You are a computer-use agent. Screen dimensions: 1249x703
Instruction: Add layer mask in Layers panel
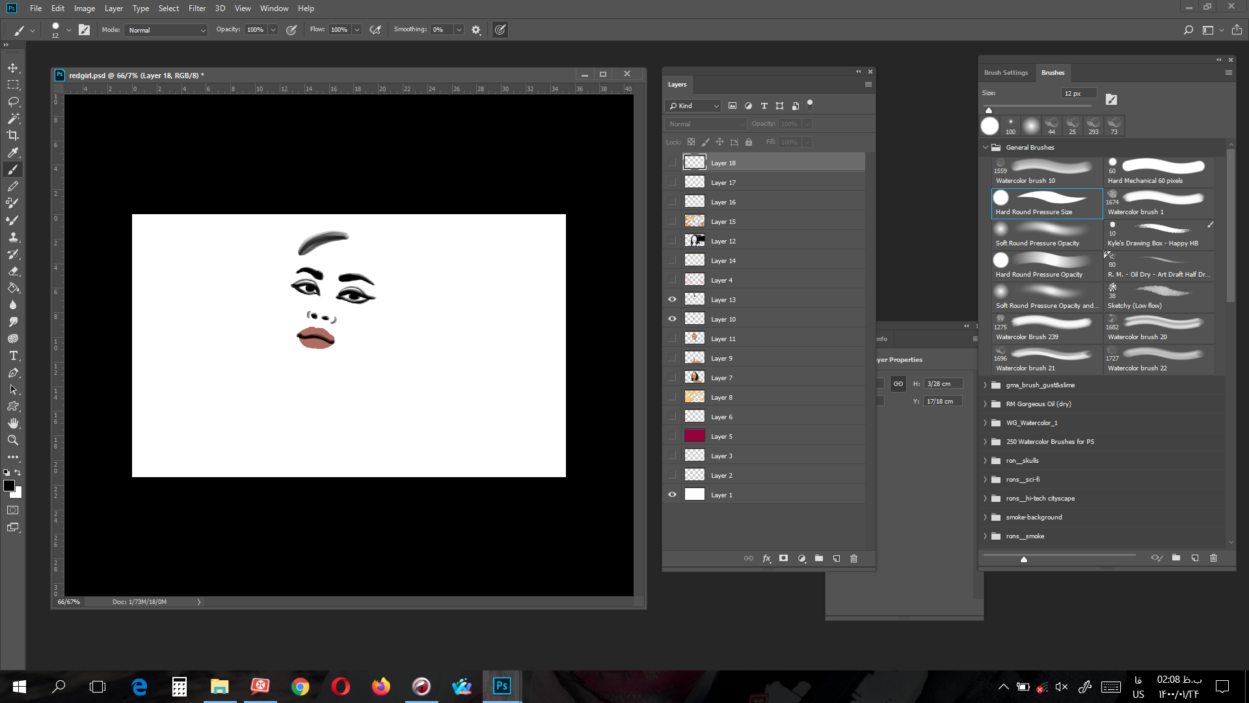coord(784,558)
